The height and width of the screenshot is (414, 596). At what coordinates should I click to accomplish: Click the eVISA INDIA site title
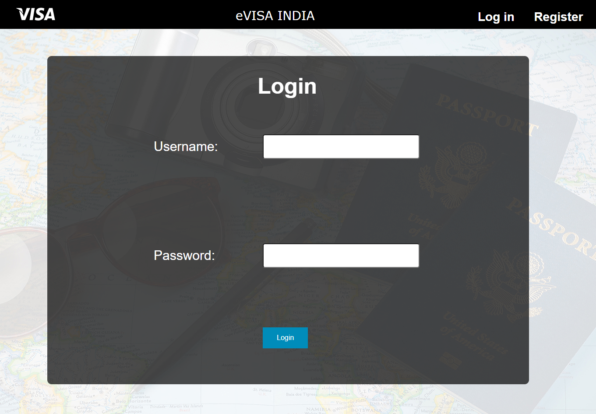point(275,16)
